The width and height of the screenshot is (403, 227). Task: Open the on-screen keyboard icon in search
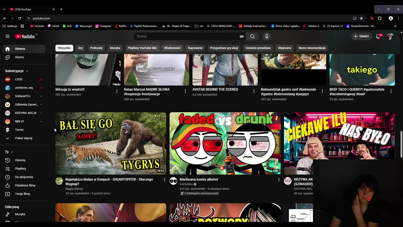click(241, 36)
